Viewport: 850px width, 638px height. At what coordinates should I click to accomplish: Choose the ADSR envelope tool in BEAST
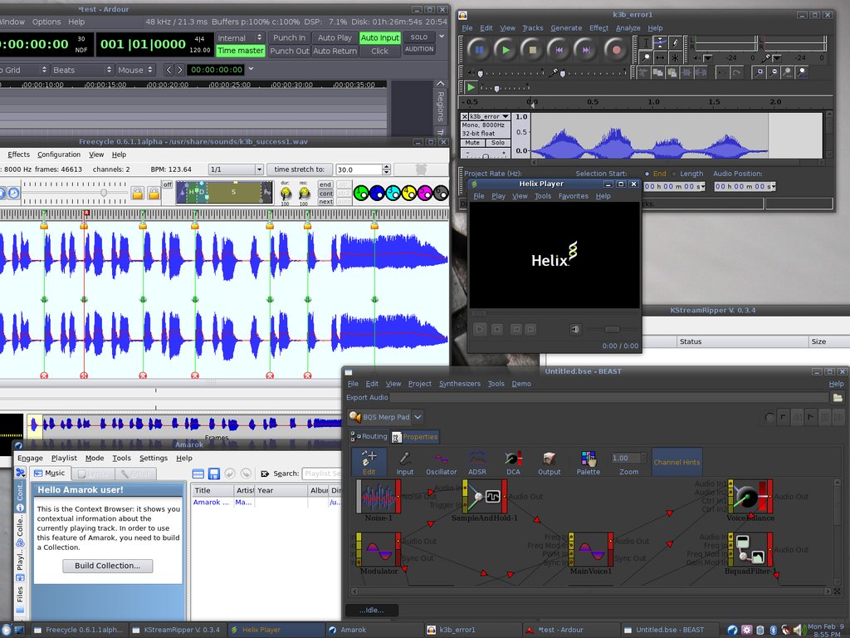coord(477,463)
